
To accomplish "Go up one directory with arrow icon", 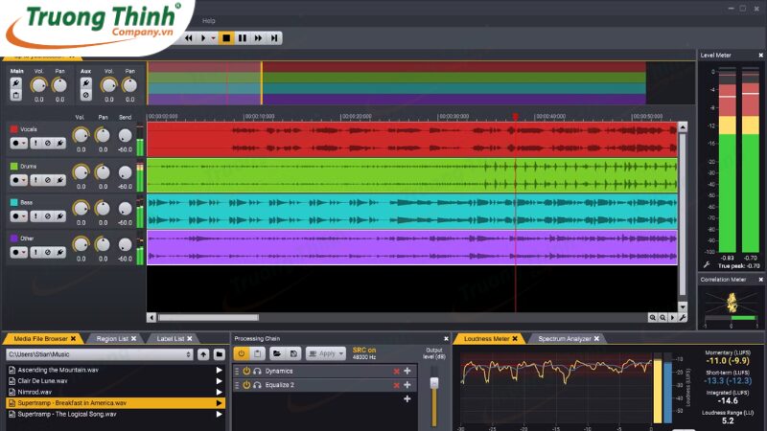I will point(203,354).
